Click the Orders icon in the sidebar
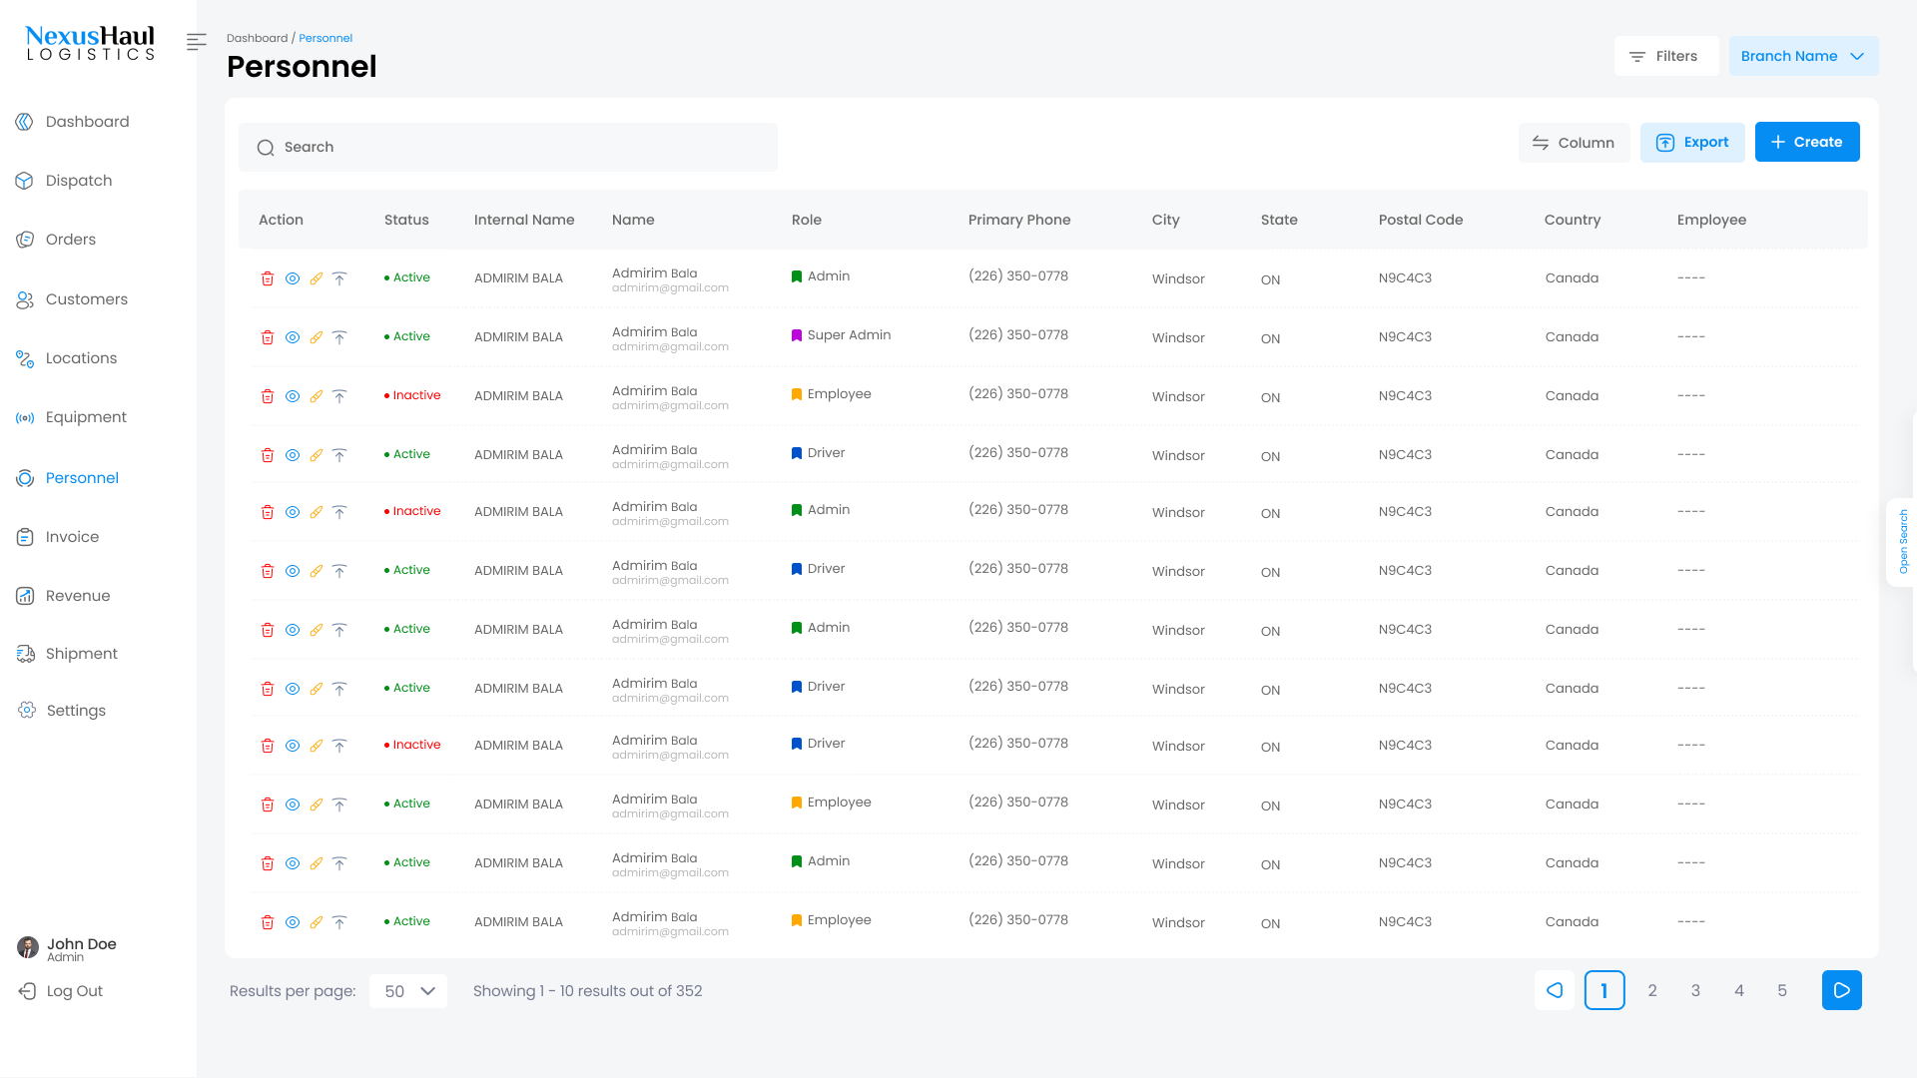The width and height of the screenshot is (1917, 1078). tap(25, 240)
